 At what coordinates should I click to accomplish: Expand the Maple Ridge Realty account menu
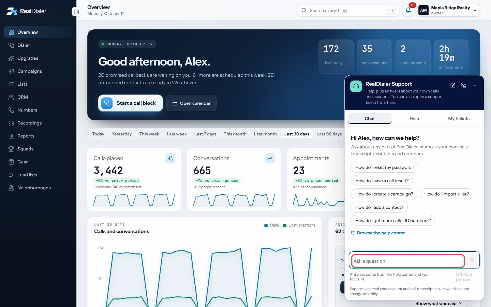pyautogui.click(x=449, y=10)
